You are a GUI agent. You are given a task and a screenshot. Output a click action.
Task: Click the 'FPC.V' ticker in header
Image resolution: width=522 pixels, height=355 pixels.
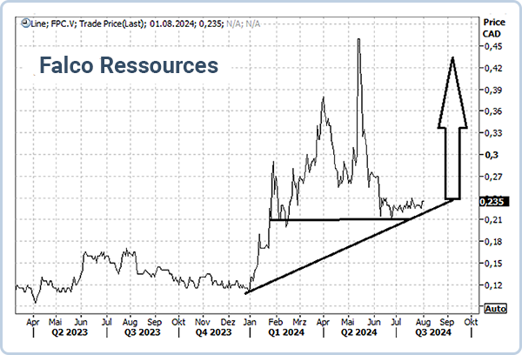(64, 23)
